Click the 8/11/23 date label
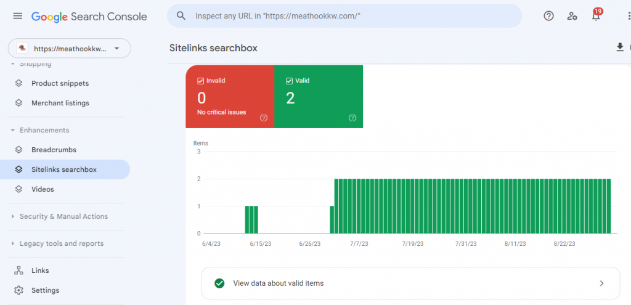 coord(516,244)
